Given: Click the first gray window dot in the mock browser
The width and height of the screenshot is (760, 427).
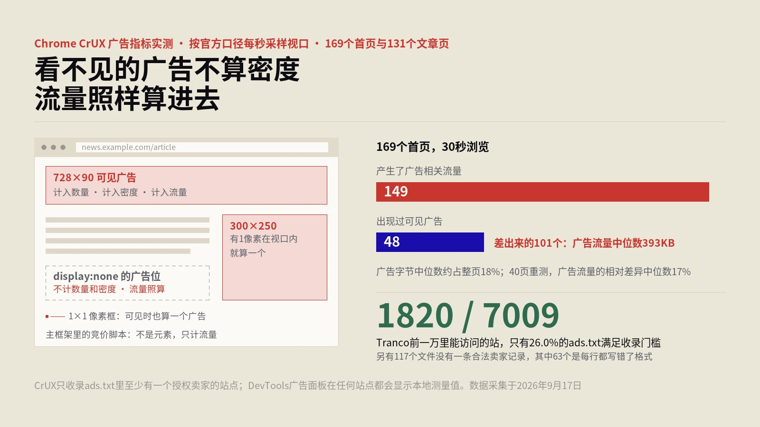Looking at the screenshot, I should click(44, 148).
